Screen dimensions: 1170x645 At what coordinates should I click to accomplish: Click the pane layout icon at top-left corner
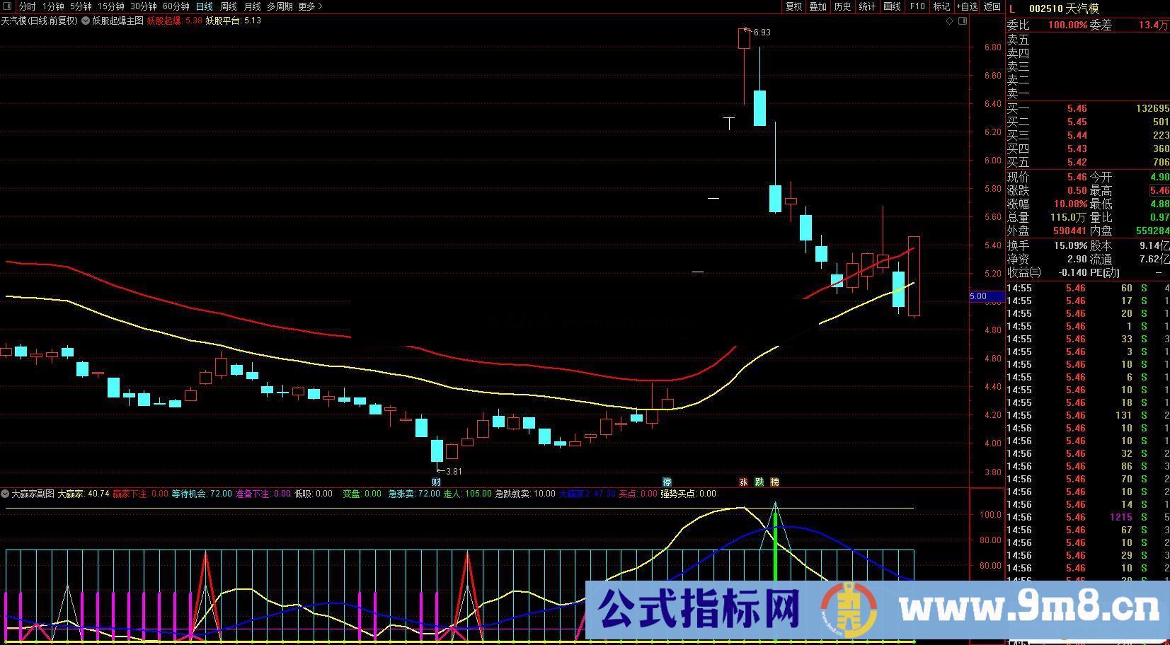pos(7,6)
